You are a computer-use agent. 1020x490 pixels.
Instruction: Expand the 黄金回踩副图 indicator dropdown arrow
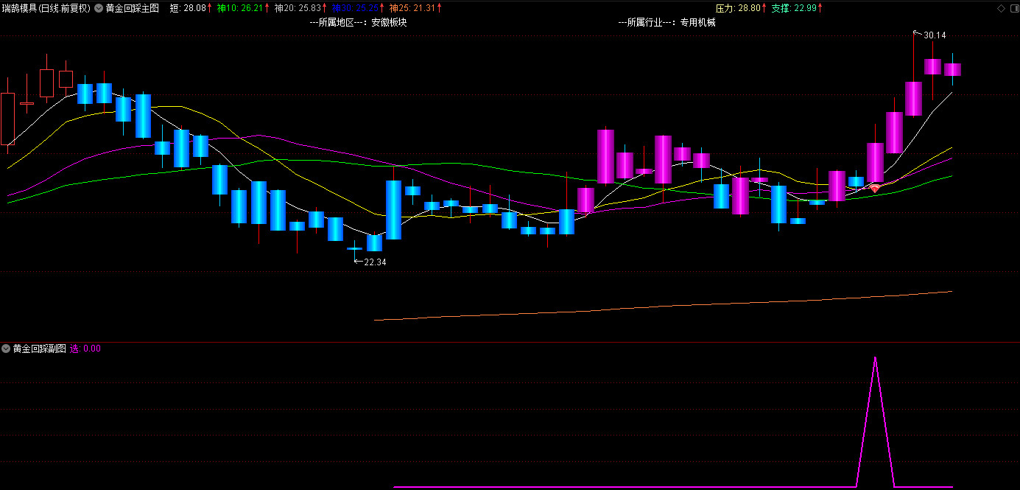6,349
